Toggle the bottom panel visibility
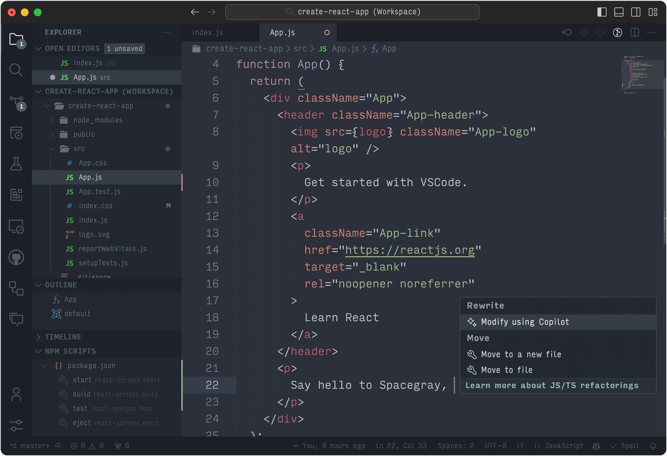Image resolution: width=667 pixels, height=456 pixels. 619,12
